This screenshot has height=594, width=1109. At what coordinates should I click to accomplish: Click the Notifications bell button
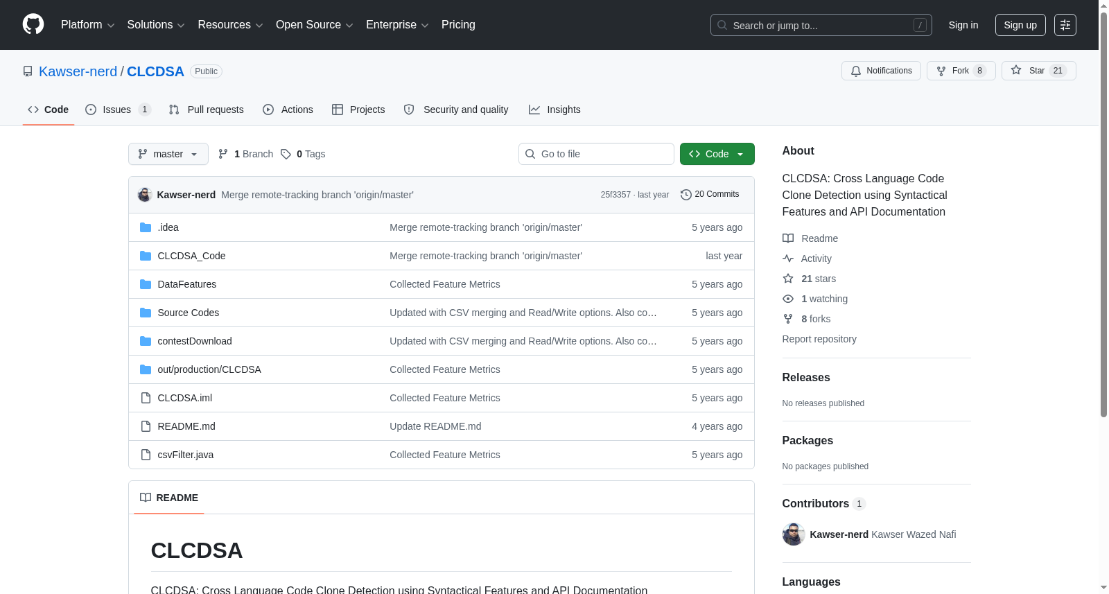click(881, 71)
